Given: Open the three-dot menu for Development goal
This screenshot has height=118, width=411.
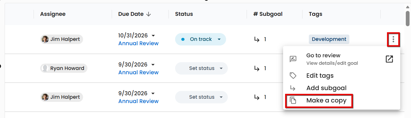Looking at the screenshot, I should tap(393, 39).
